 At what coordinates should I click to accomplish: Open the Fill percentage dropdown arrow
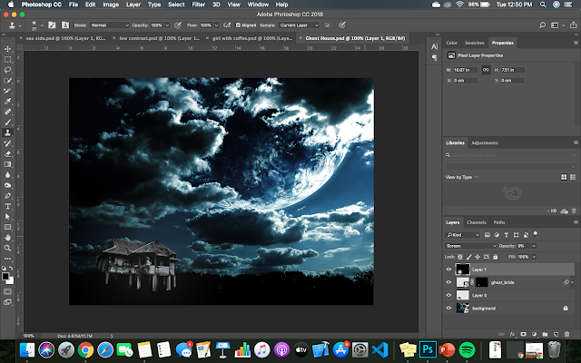click(x=534, y=257)
